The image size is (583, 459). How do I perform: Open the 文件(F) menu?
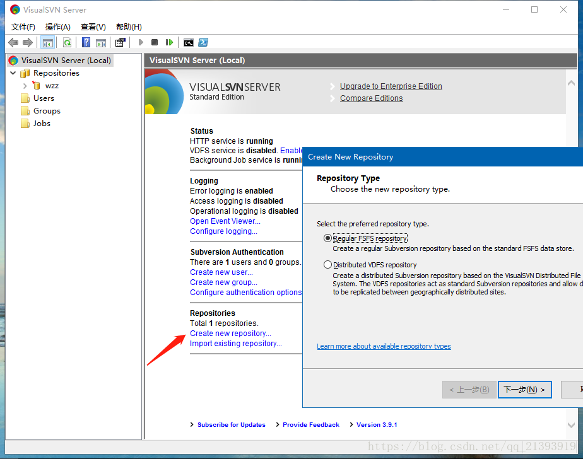[23, 26]
